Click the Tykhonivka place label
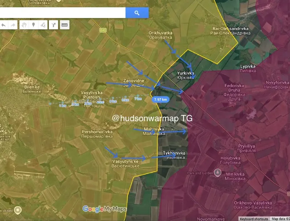 pos(174,155)
